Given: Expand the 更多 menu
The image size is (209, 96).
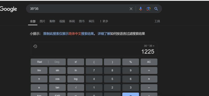Looking at the screenshot, I should (104, 21).
